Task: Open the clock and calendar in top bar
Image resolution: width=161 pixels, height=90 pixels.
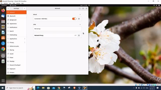Action: 84,5
